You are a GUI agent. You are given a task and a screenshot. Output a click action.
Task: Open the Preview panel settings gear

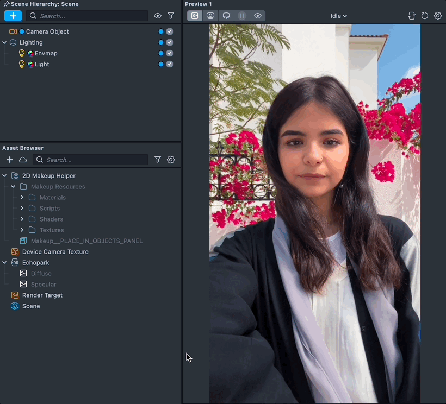[x=438, y=16]
